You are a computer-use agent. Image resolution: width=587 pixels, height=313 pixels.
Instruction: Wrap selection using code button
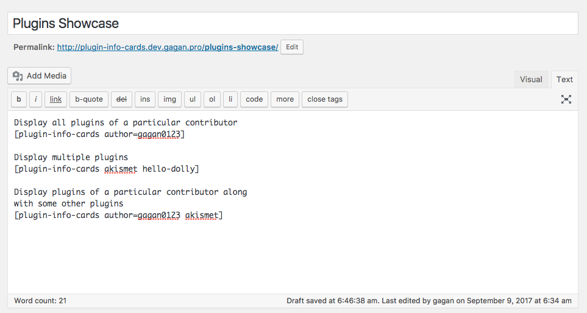point(254,99)
